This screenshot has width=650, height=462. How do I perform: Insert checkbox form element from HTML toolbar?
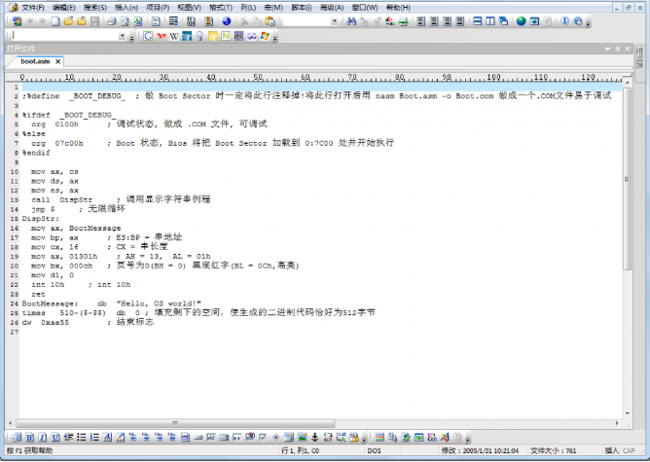point(263,437)
